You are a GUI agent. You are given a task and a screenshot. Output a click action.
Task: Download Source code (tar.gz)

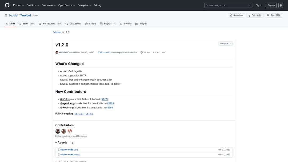[70, 155]
